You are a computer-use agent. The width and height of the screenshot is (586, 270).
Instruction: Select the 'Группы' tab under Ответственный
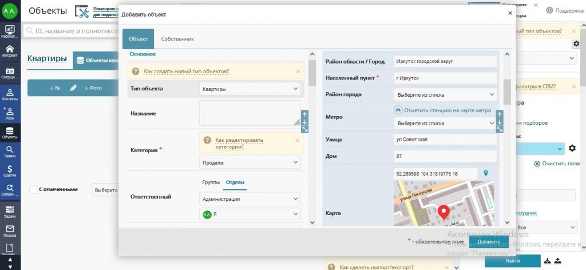(x=211, y=182)
